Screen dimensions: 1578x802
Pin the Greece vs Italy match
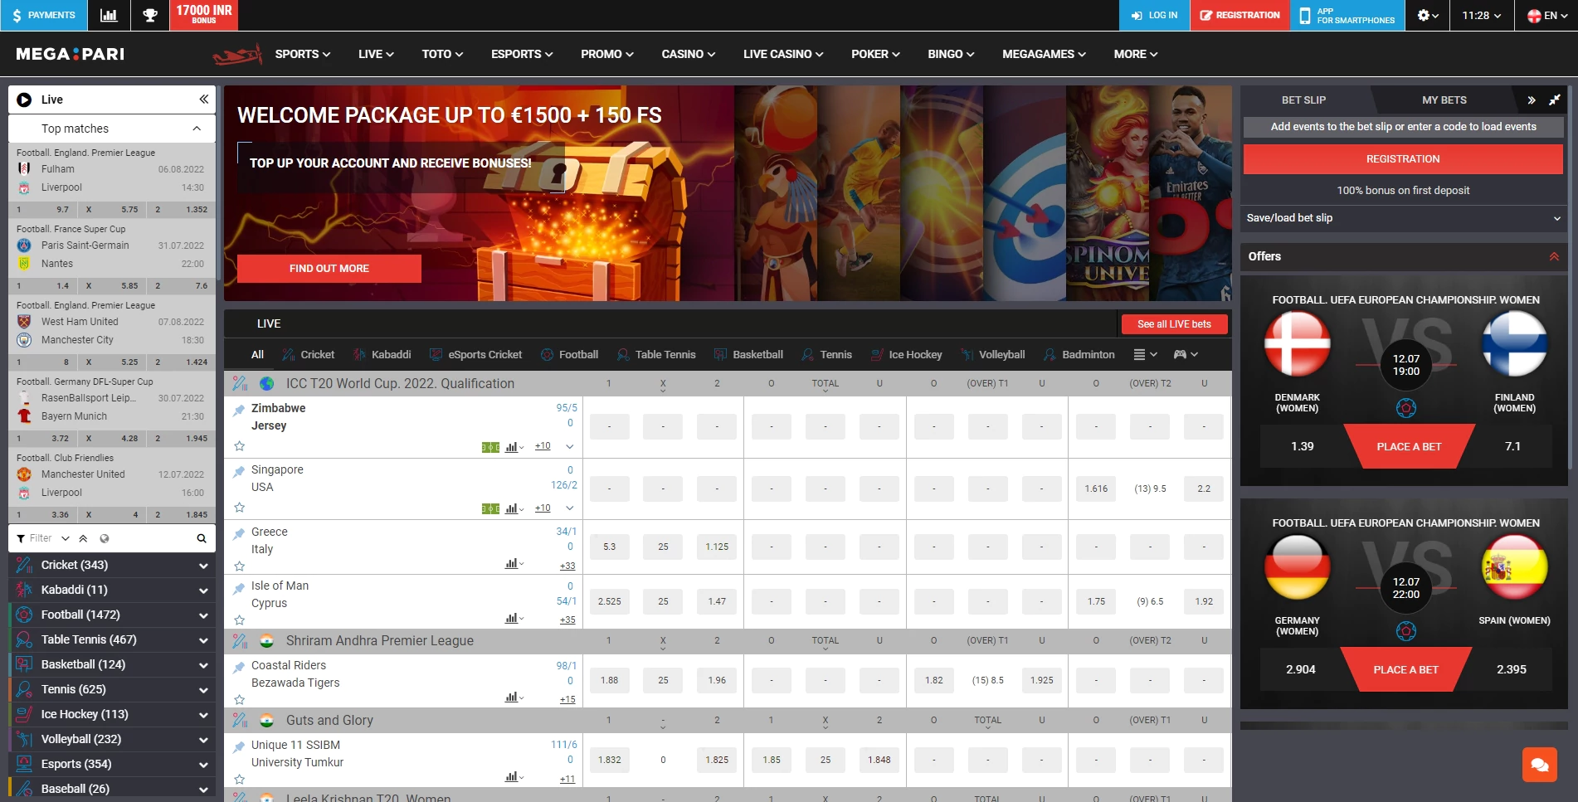[239, 533]
